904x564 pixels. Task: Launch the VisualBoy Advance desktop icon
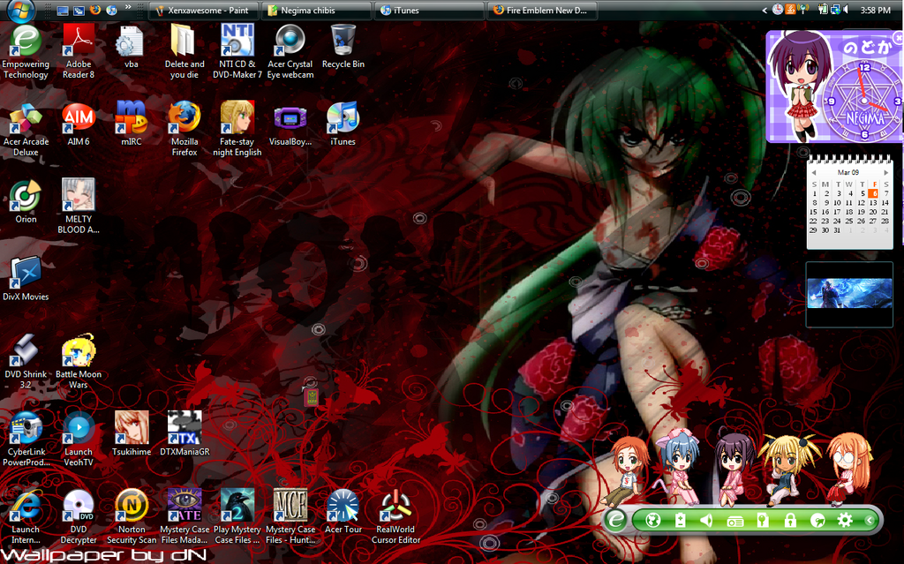(290, 118)
